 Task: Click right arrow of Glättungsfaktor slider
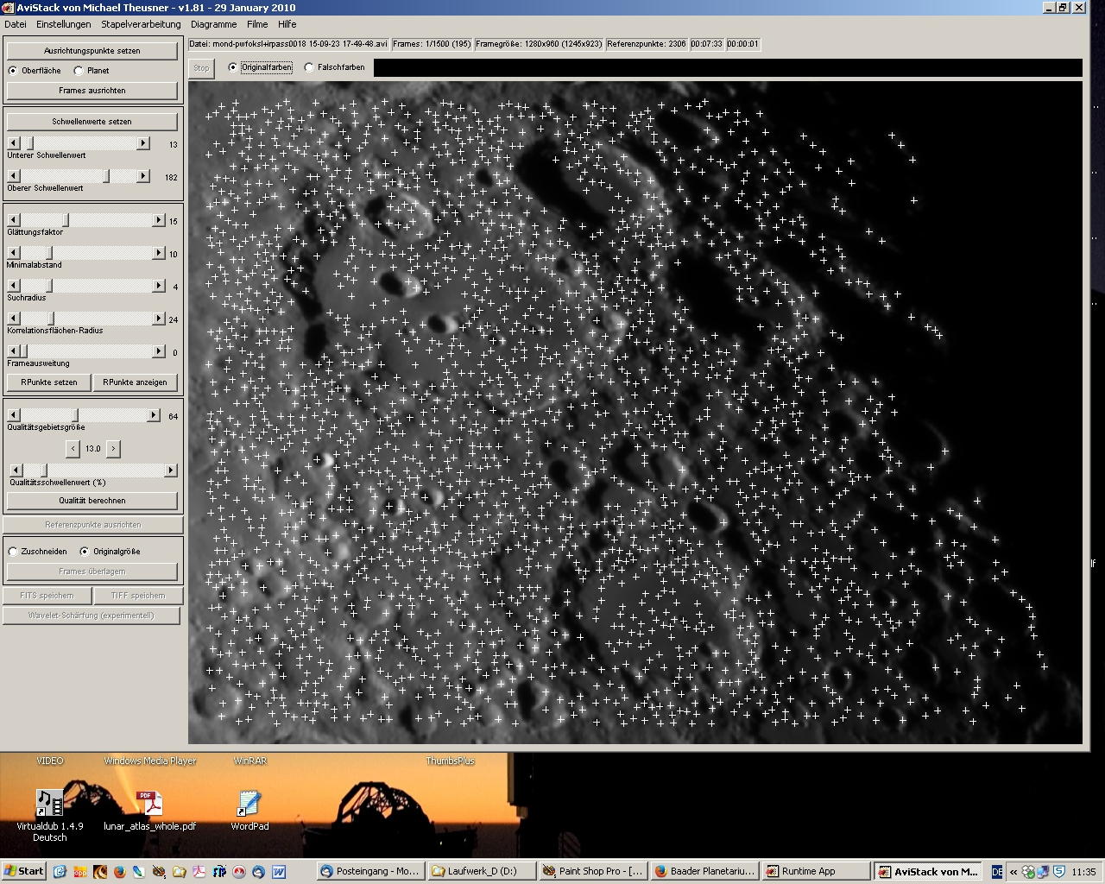158,221
